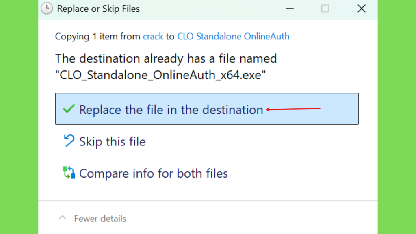
Task: Open the CLO Standalone OnlineAuth destination link
Action: [233, 36]
